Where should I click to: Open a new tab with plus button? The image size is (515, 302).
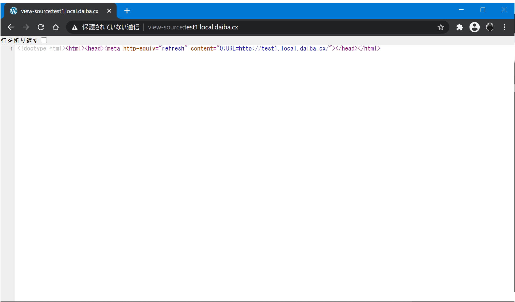point(127,11)
